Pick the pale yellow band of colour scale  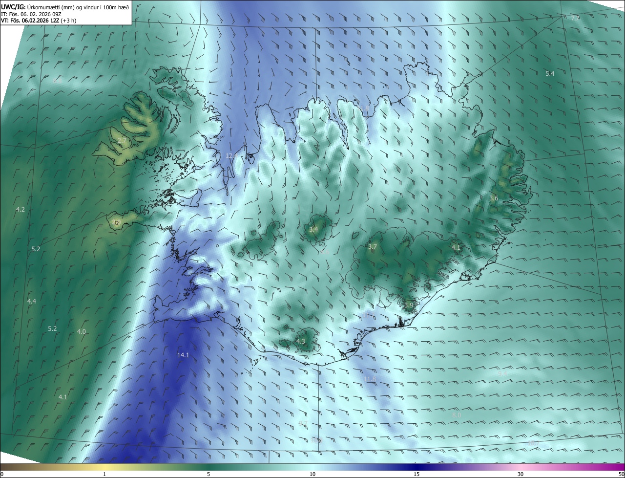(x=104, y=467)
